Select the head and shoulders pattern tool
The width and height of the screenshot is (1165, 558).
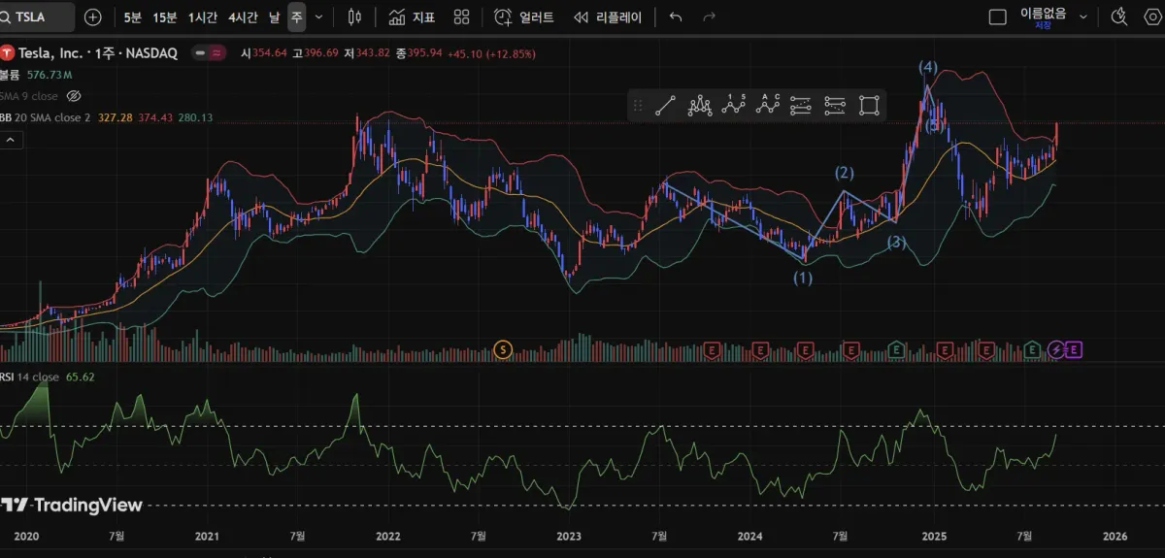click(700, 105)
